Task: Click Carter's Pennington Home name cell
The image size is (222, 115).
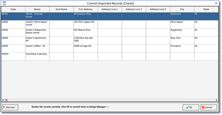Action: pos(37,25)
